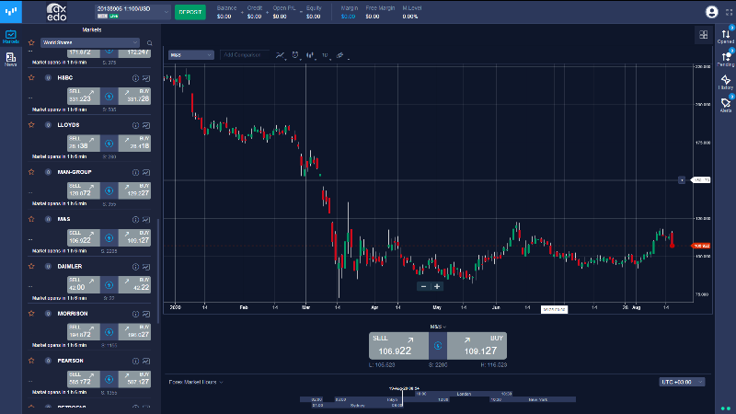Open chart icon for DAIMLER
The image size is (736, 414).
click(x=146, y=267)
